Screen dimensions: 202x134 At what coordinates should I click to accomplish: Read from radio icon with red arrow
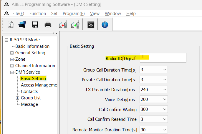point(63,24)
